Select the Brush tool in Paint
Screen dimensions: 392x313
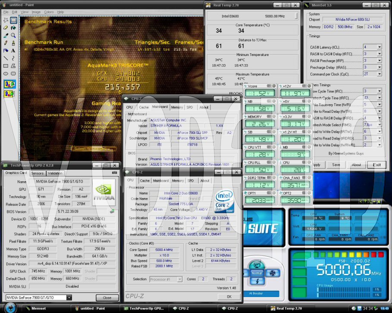pyautogui.click(x=13, y=43)
